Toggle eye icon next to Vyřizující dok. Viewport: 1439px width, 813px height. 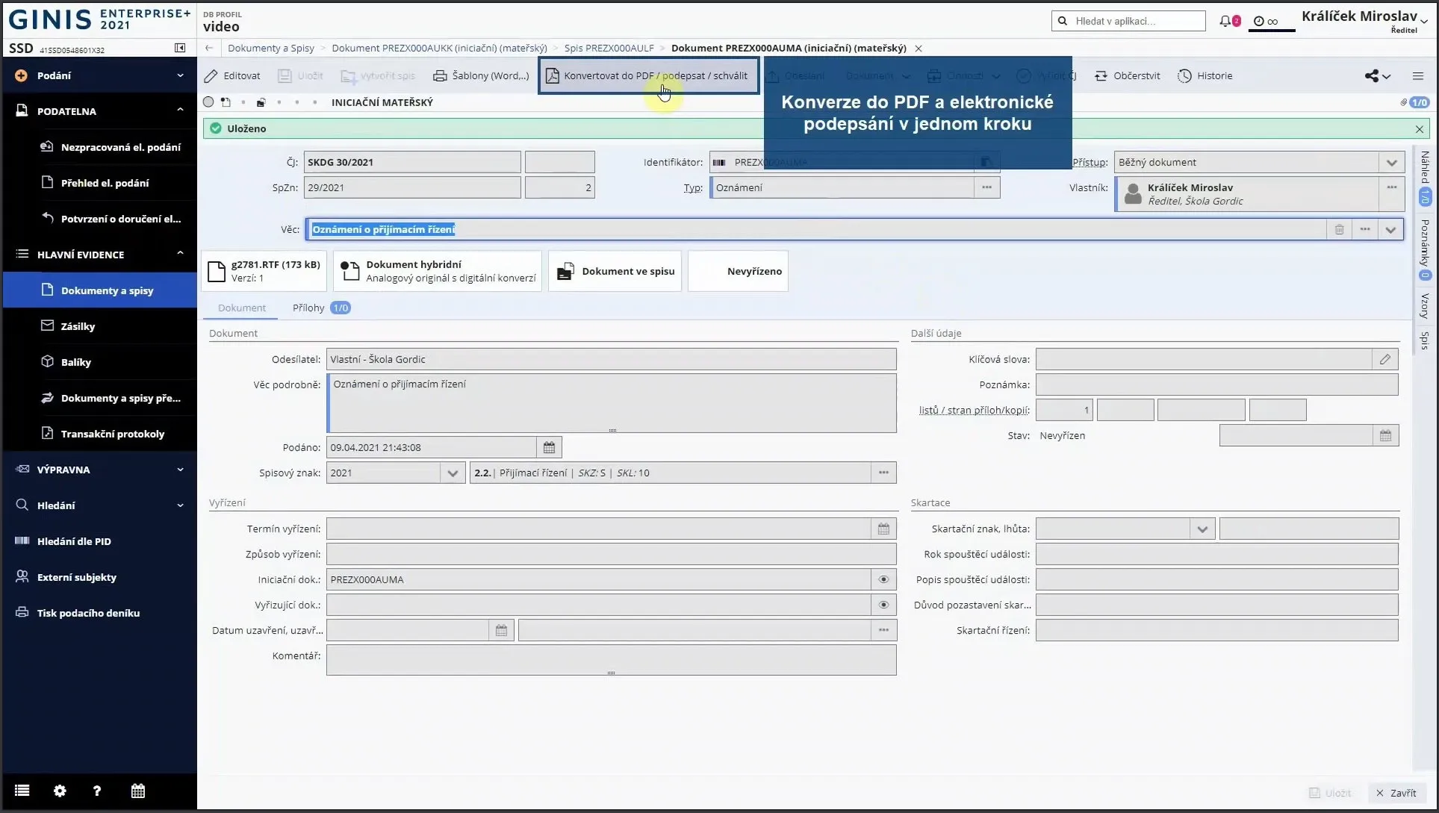(x=883, y=605)
